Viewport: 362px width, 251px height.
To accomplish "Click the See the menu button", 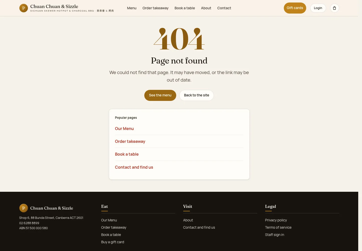I will coord(160,95).
